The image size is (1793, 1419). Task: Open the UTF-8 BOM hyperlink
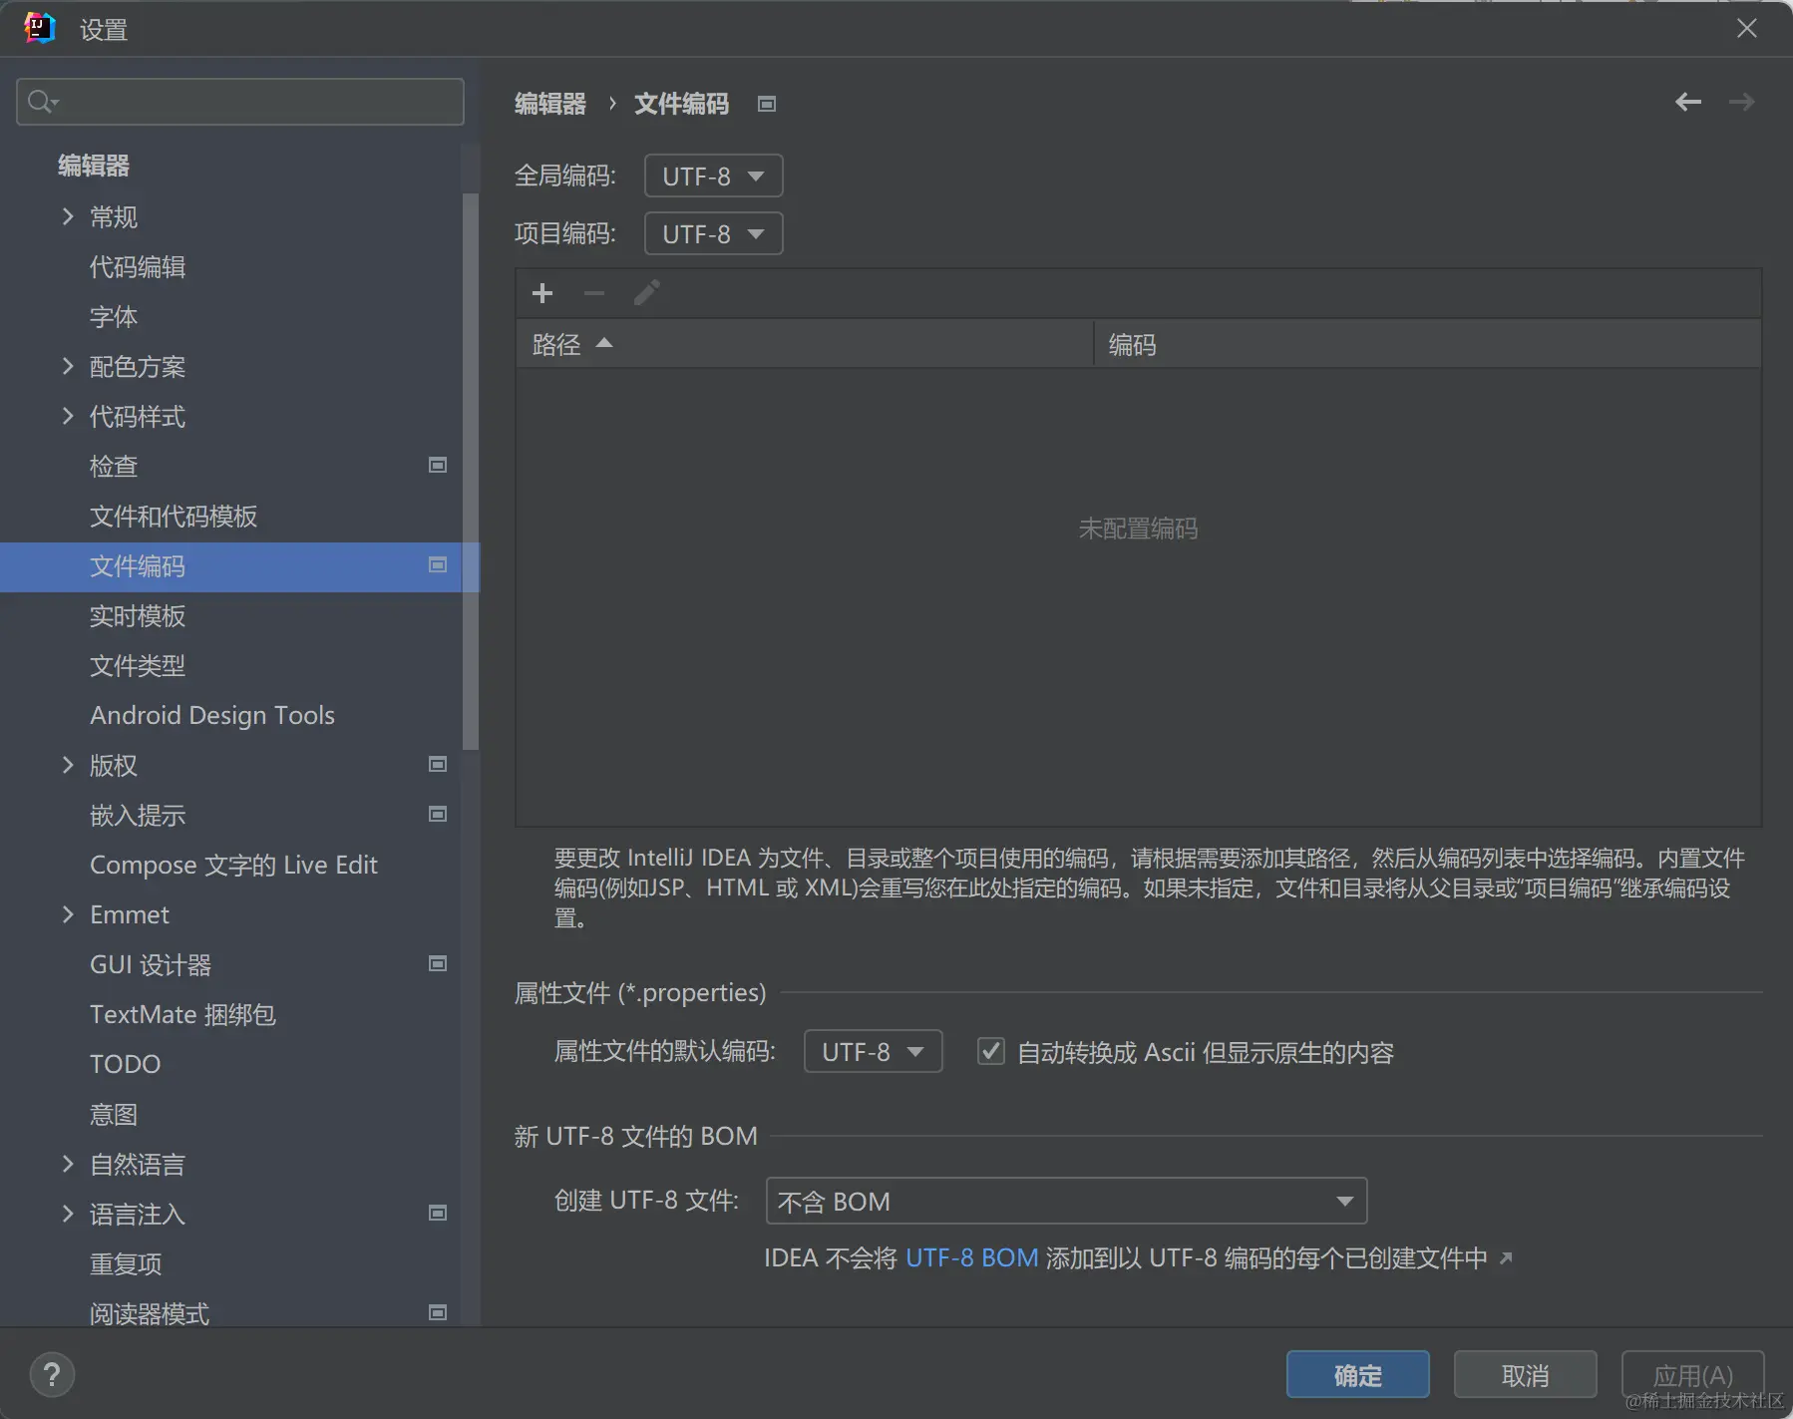[x=972, y=1258]
